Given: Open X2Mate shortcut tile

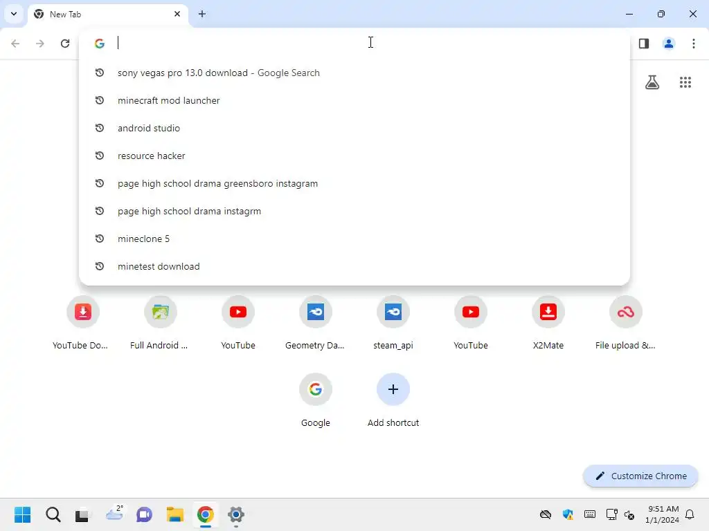Looking at the screenshot, I should tap(548, 322).
